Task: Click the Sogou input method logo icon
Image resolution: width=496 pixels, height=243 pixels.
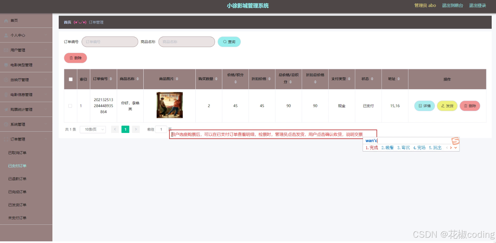Action: coord(455,141)
